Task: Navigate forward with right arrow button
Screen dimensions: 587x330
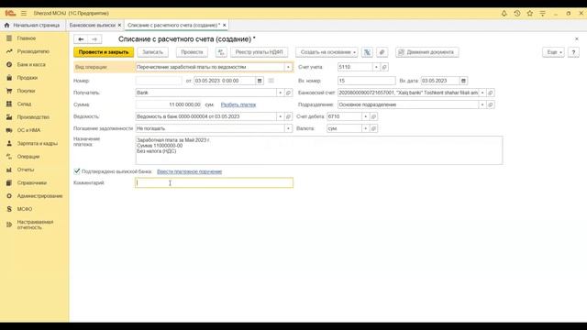Action: point(94,38)
